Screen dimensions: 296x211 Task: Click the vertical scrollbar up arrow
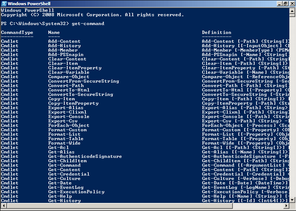pyautogui.click(x=293, y=10)
